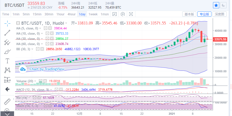Switch to 专业版 pro chart
The height and width of the screenshot is (116, 232).
tap(204, 14)
